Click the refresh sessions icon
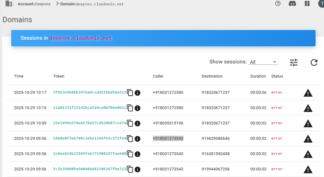Image resolution: width=324 pixels, height=177 pixels. click(314, 63)
